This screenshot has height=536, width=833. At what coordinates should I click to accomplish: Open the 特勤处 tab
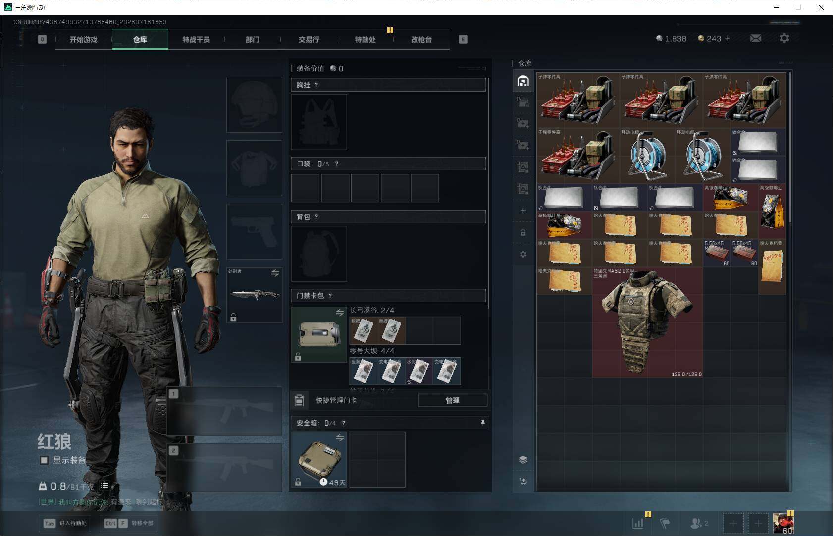[365, 39]
